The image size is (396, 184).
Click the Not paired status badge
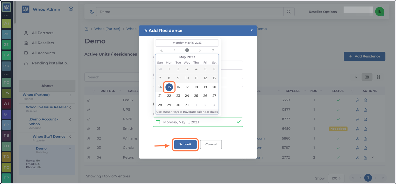pos(338,129)
